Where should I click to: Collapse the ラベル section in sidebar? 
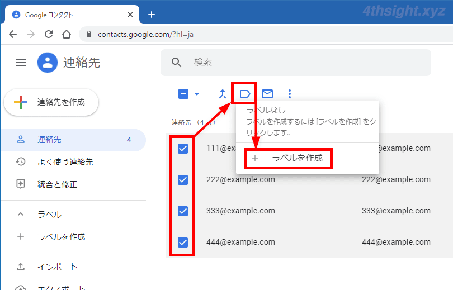(x=21, y=215)
